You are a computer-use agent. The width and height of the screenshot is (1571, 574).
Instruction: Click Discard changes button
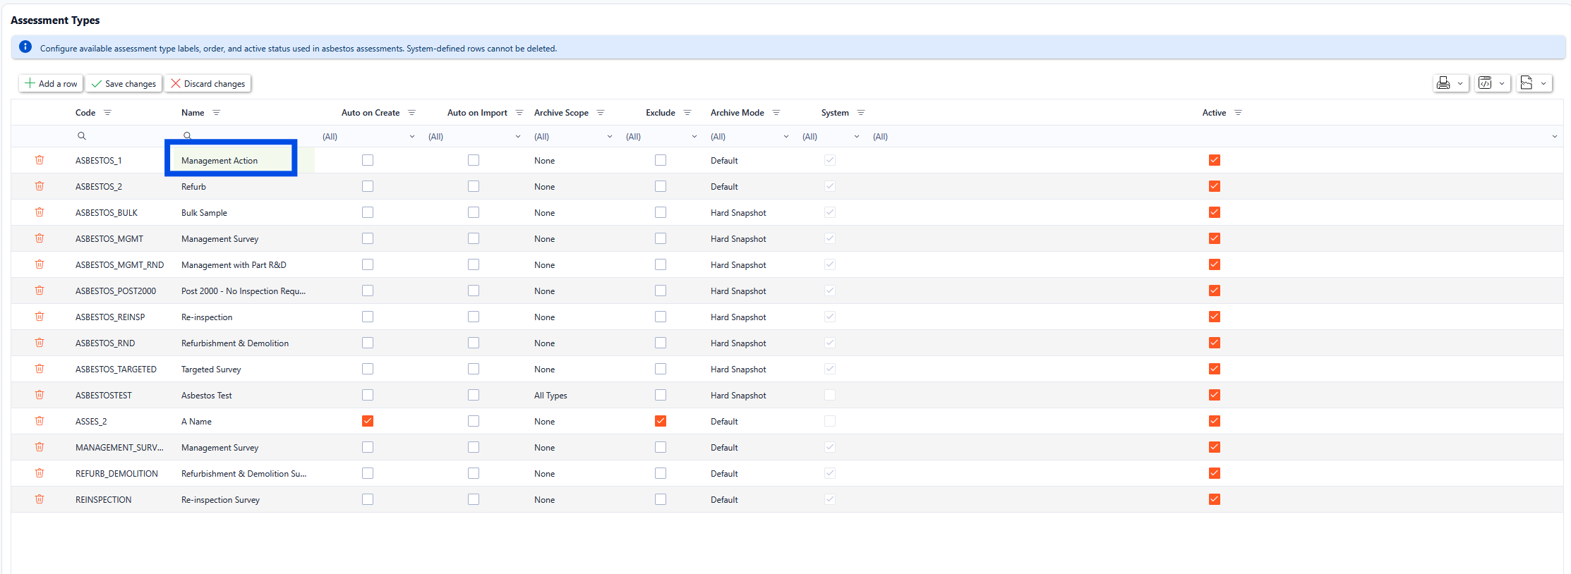[207, 83]
